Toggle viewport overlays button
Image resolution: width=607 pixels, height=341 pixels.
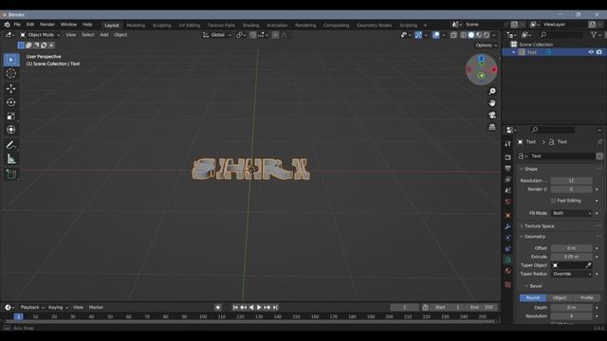pyautogui.click(x=436, y=35)
